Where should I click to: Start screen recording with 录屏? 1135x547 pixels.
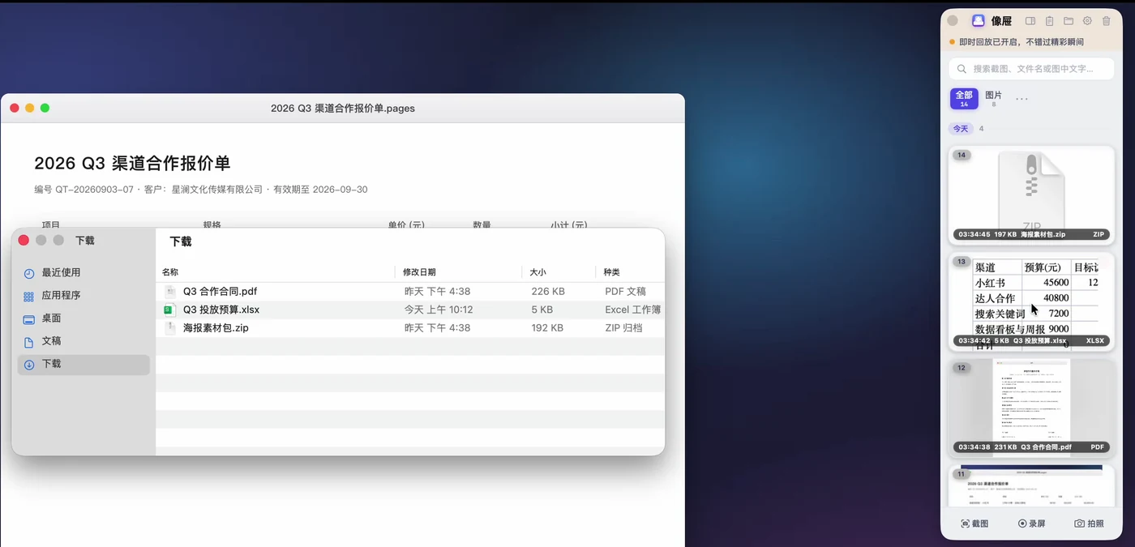1031,523
